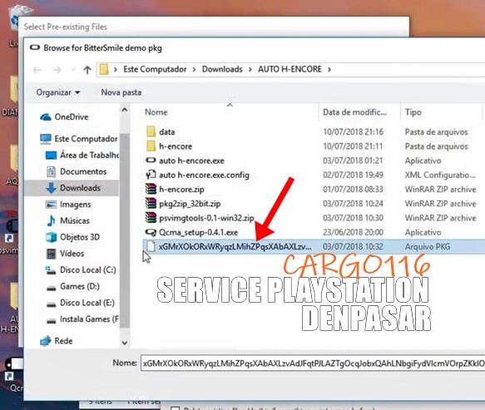Open Disco Local (C:) drive
This screenshot has width=485, height=410.
click(88, 270)
